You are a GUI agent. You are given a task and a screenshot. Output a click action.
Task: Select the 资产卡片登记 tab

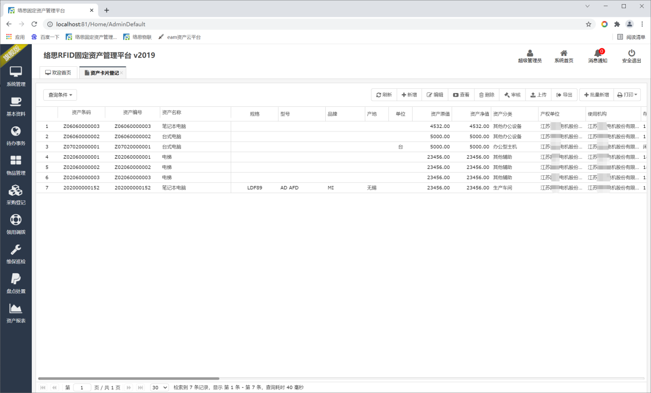(102, 73)
